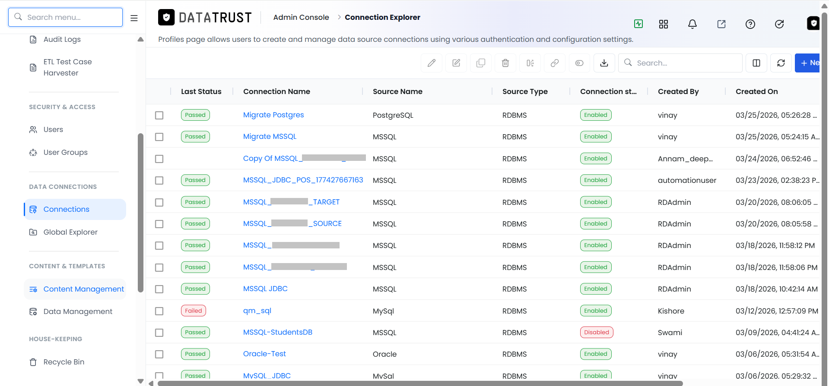The width and height of the screenshot is (829, 386).
Task: Check the Migrate MSSQL row checkbox
Action: tap(159, 137)
